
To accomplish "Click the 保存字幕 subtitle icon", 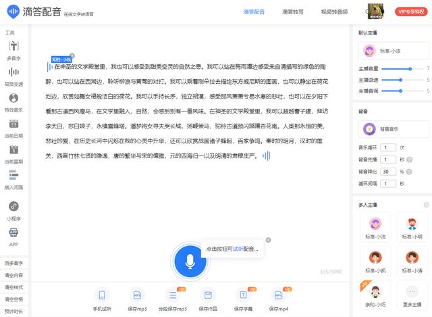I will [x=242, y=295].
